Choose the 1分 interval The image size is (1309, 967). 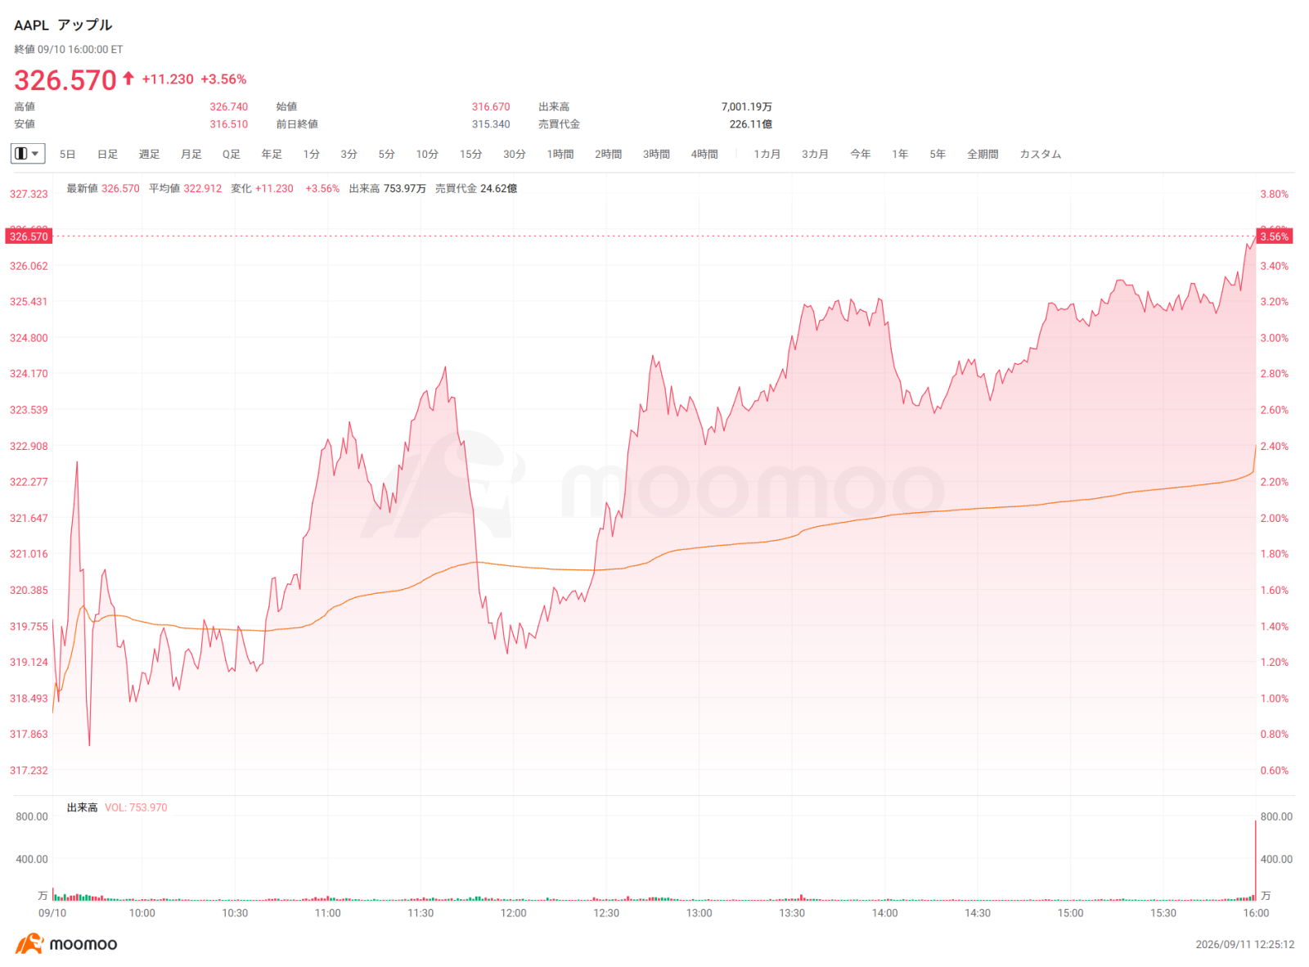pos(312,154)
